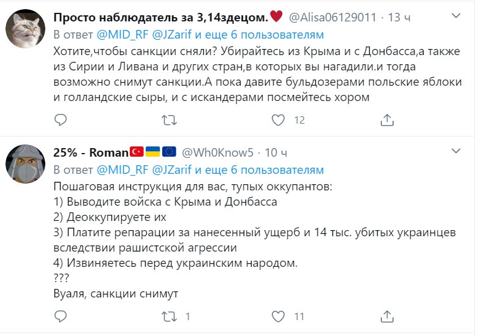The width and height of the screenshot is (483, 336).
Task: Like the tweet with 11 likes
Action: pyautogui.click(x=278, y=316)
